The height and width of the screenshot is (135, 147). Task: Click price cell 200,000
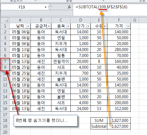(119, 103)
